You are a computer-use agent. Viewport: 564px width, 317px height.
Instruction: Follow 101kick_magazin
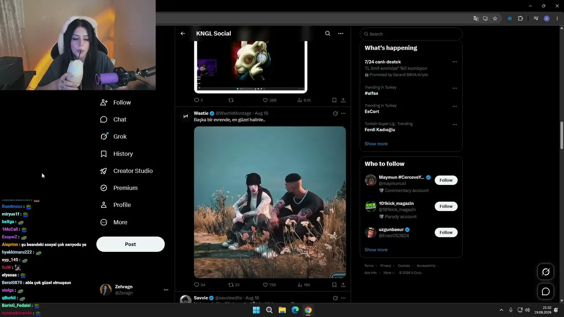pyautogui.click(x=446, y=206)
